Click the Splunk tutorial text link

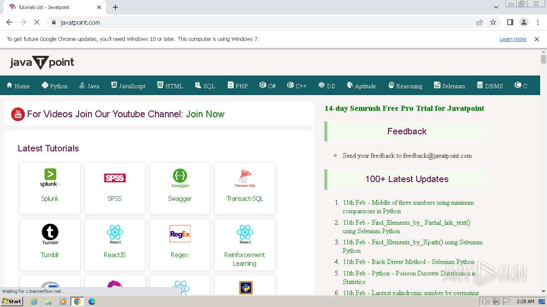pos(50,198)
